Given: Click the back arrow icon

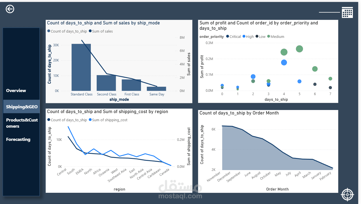Looking at the screenshot, I should pos(10,9).
